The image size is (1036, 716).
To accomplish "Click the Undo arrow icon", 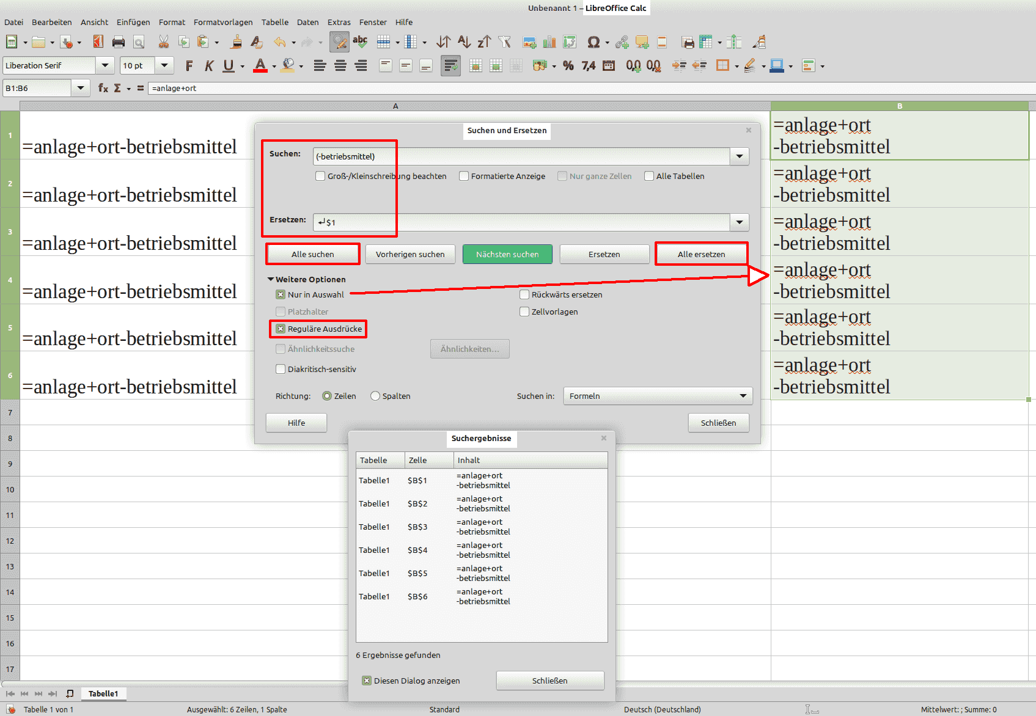I will coord(280,42).
